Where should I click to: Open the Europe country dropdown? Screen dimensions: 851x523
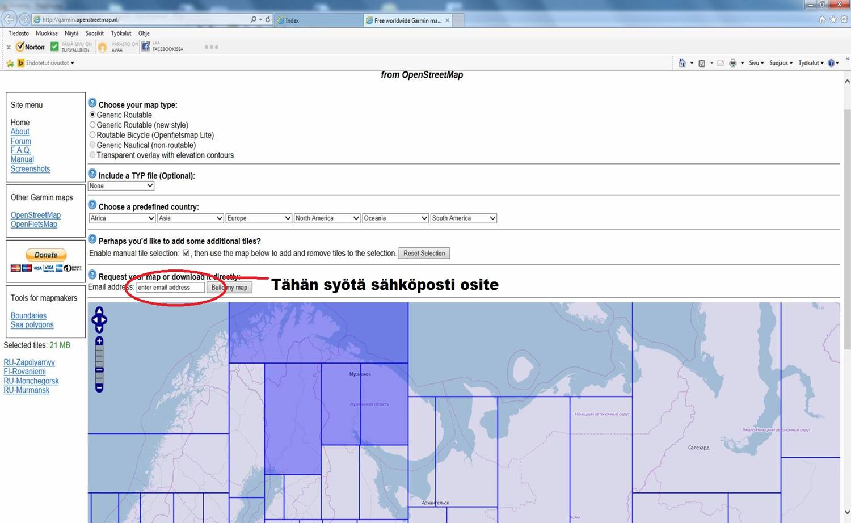coord(259,218)
